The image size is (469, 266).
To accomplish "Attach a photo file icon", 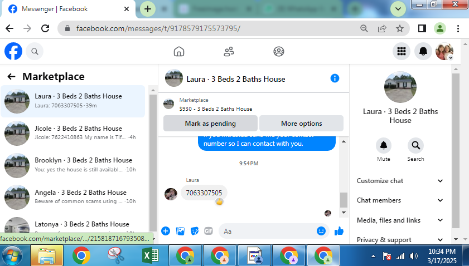I will pos(180,231).
